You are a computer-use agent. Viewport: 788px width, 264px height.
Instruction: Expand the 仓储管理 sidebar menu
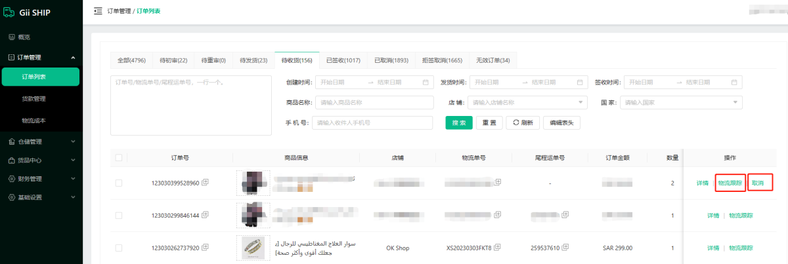[41, 141]
